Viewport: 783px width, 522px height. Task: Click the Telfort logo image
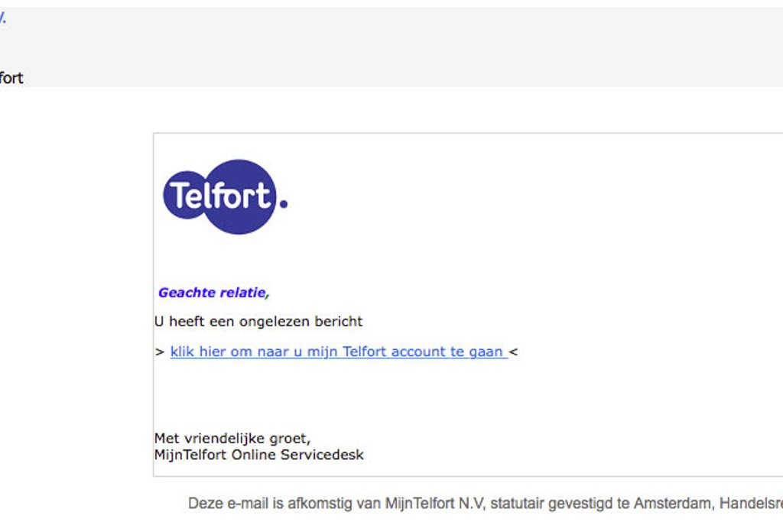pyautogui.click(x=219, y=196)
